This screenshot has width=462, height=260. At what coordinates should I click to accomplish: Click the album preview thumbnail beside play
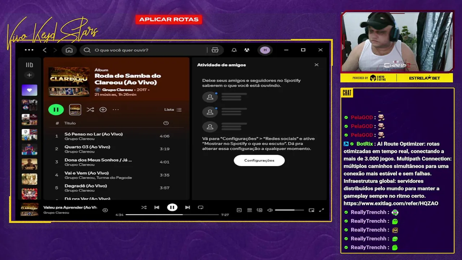tap(75, 109)
